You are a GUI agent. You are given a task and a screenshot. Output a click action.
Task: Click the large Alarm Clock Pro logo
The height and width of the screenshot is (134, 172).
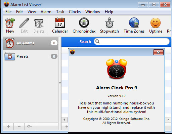click(x=117, y=69)
